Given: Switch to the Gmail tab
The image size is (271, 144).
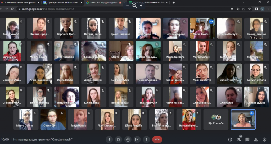Looking at the screenshot, I should [20, 2].
